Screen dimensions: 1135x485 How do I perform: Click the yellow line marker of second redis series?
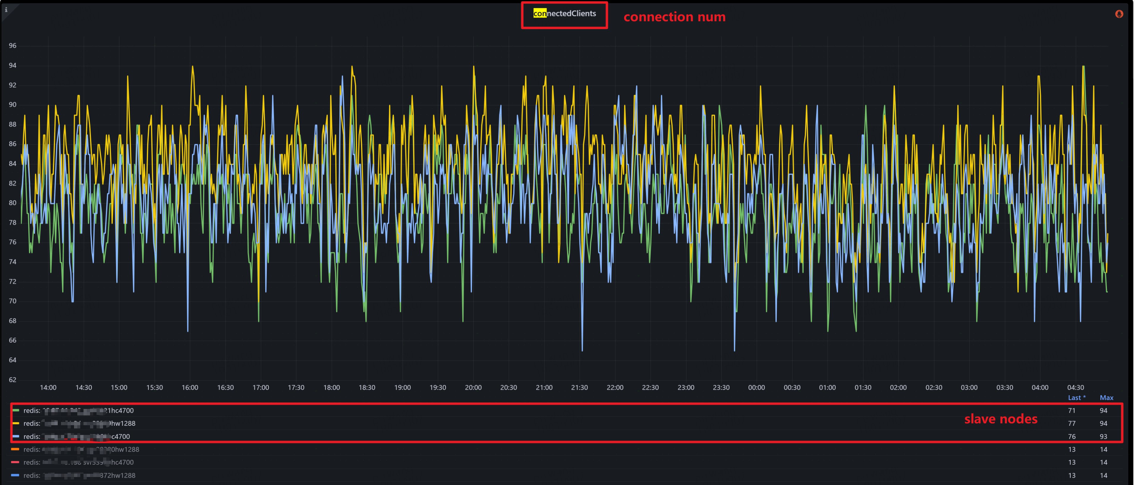coord(16,423)
